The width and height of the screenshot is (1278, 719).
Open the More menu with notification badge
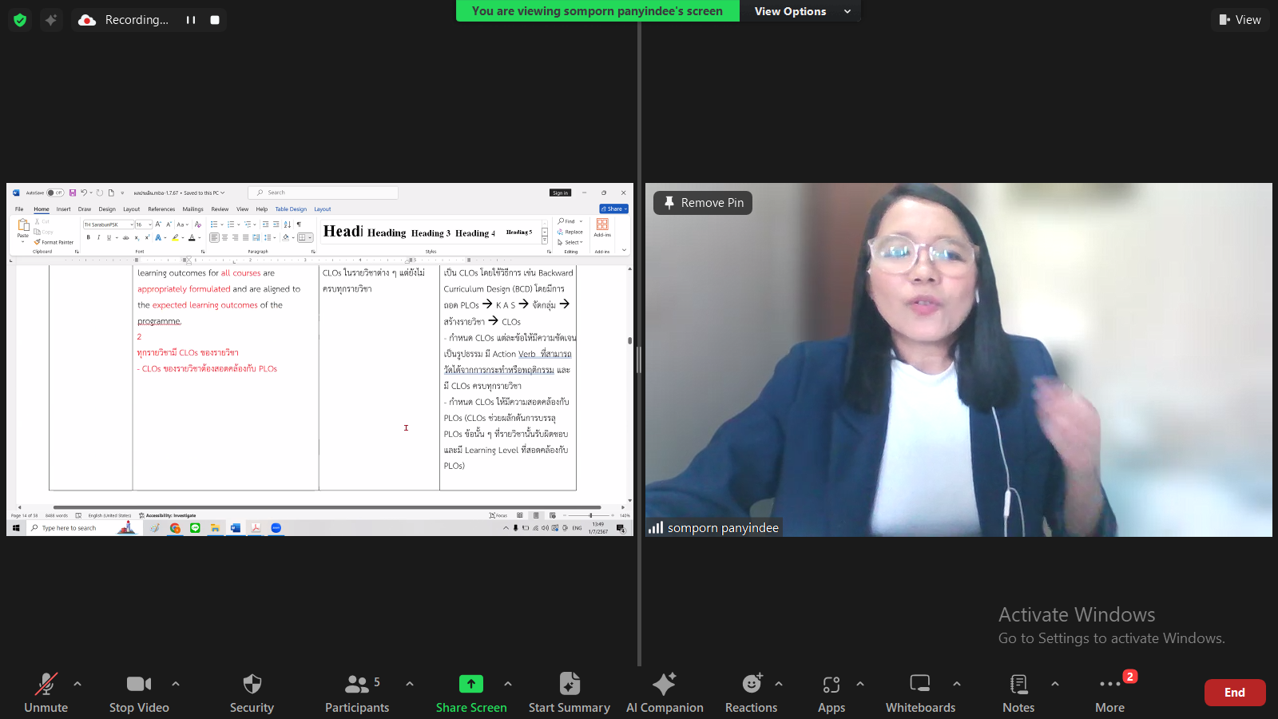click(1109, 693)
